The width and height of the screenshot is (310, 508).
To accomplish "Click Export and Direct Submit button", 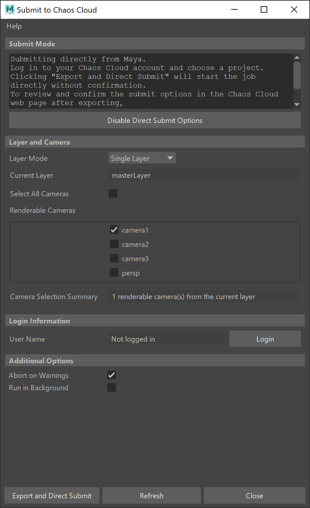I will 52,496.
